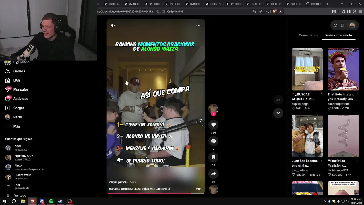Share the video with the arrow icon

point(213,173)
